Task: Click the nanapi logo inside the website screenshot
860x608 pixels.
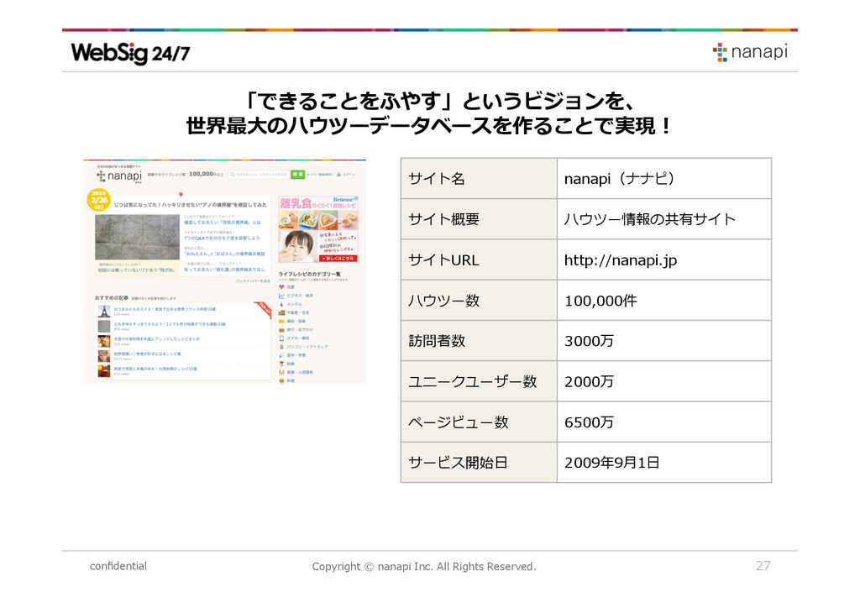Action: click(119, 176)
